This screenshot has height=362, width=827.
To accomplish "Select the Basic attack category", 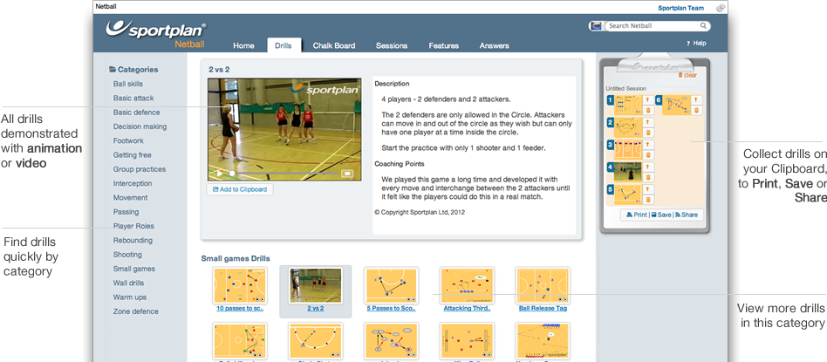I will [x=133, y=99].
